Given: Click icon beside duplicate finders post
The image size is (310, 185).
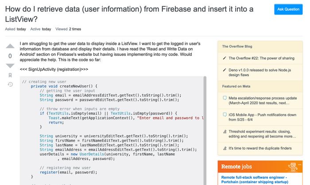Looking at the screenshot, I should (x=225, y=148).
